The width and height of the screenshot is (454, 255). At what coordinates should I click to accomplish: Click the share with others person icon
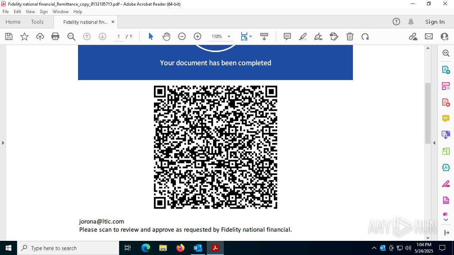click(444, 36)
